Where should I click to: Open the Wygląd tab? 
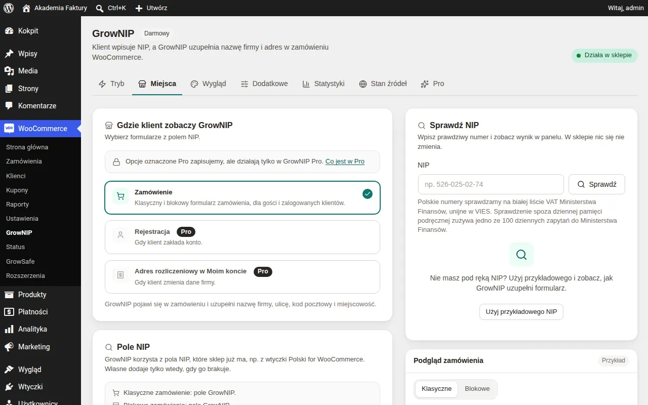click(x=208, y=84)
